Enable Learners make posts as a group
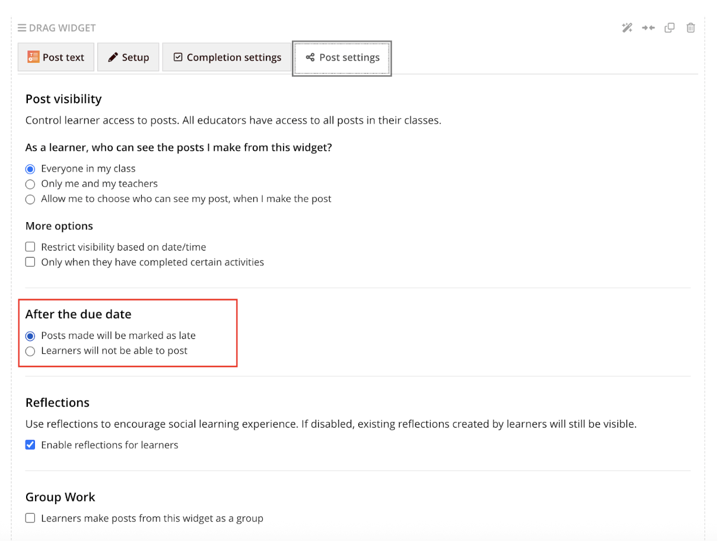 pos(30,518)
